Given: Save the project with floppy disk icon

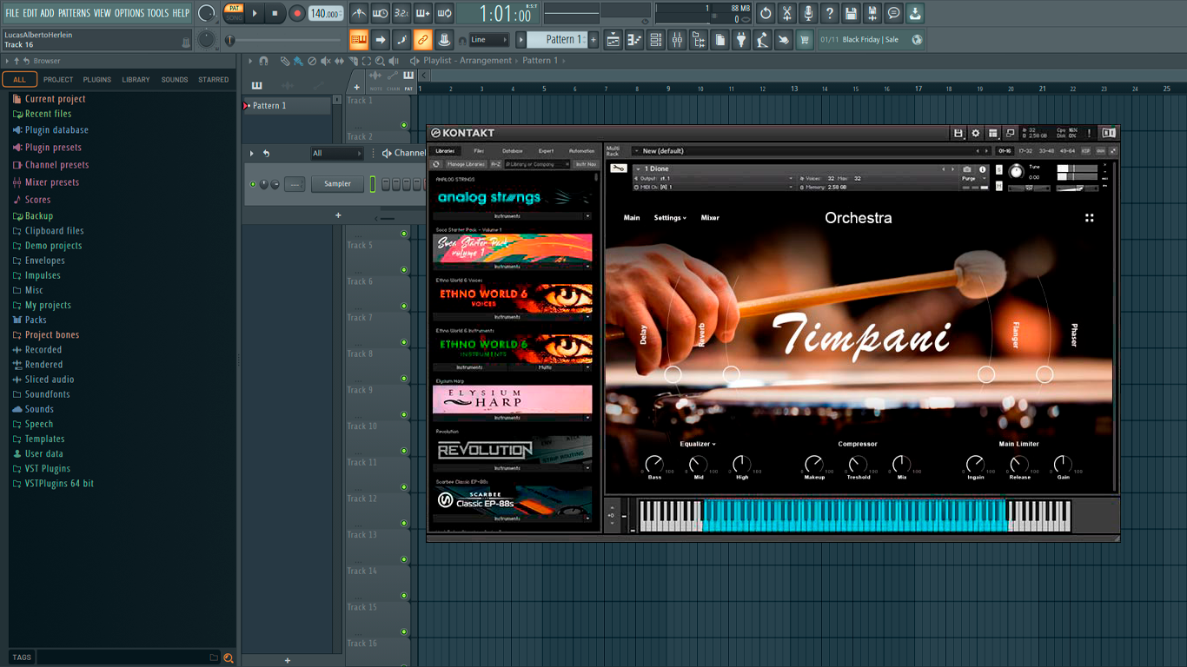Looking at the screenshot, I should coord(851,13).
